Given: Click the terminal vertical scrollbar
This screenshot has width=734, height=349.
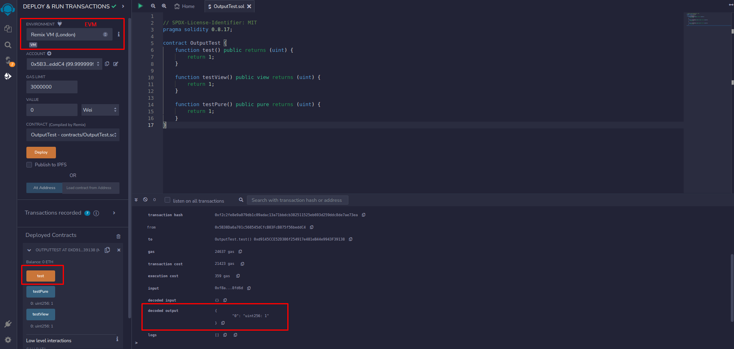Looking at the screenshot, I should (x=732, y=287).
